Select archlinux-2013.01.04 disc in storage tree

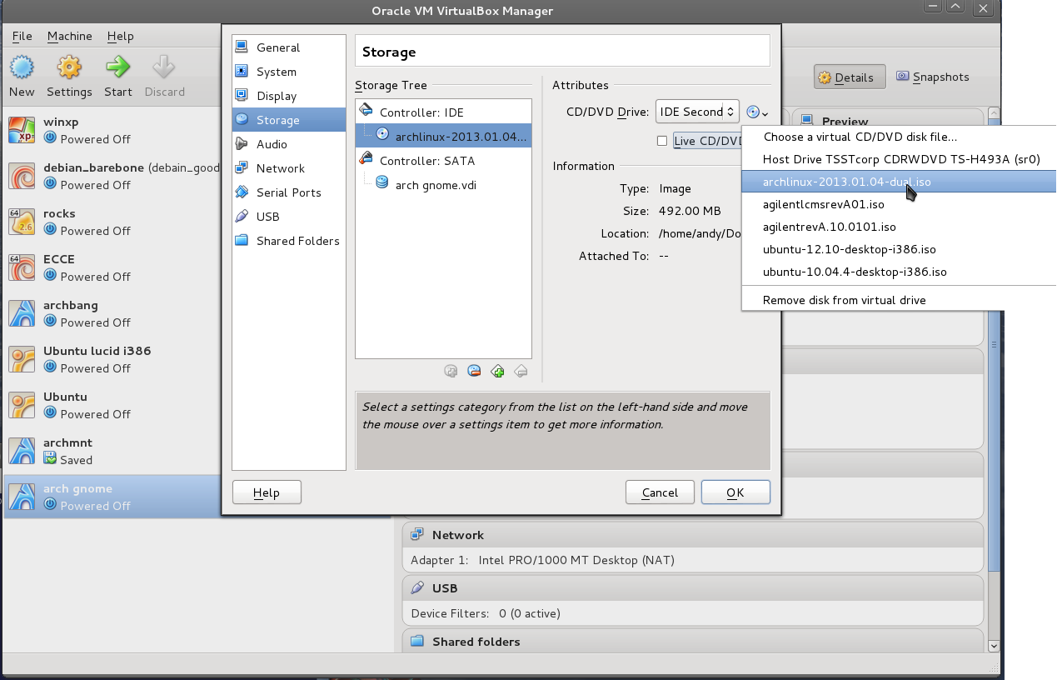[x=443, y=137]
